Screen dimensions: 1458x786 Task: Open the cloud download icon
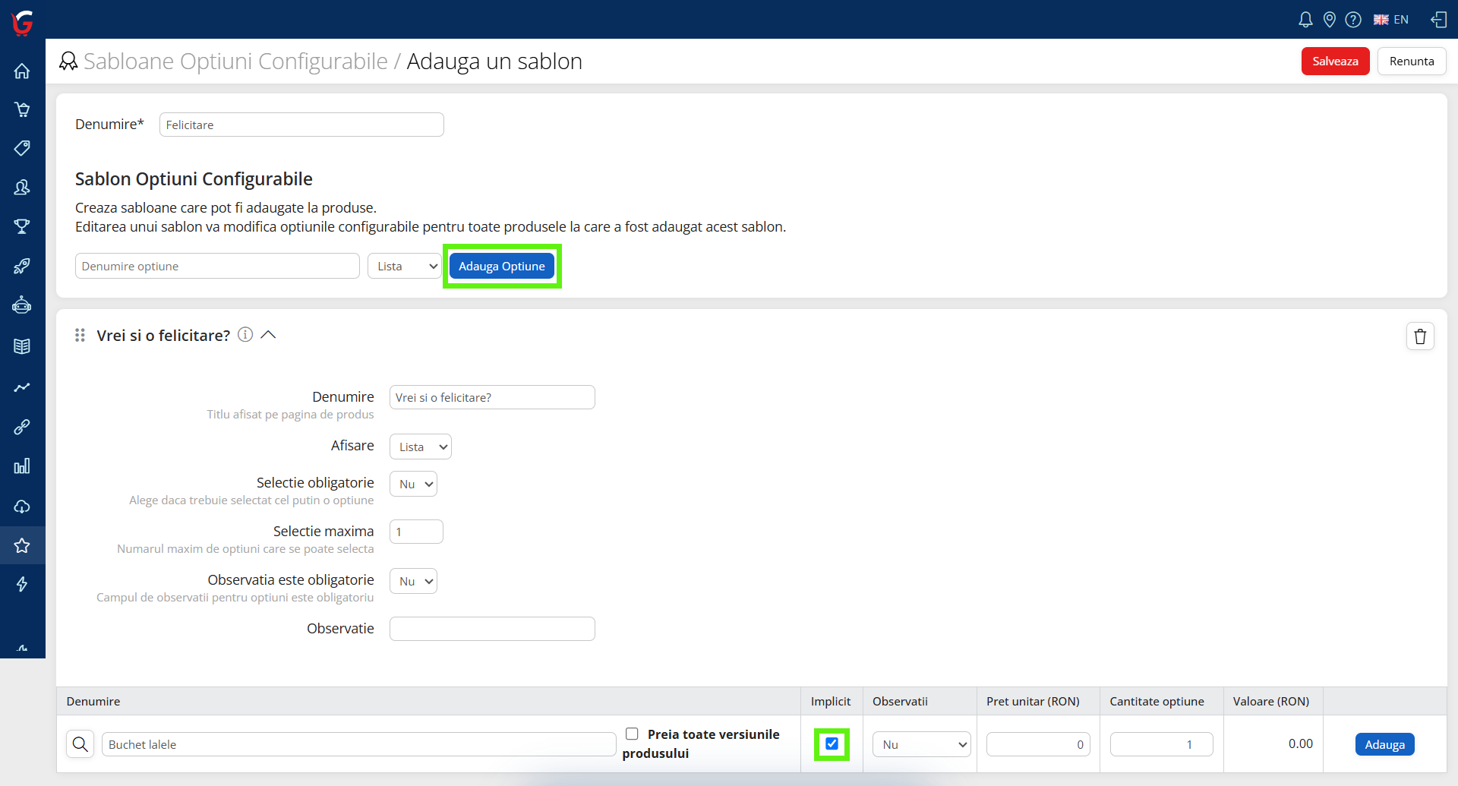pyautogui.click(x=22, y=506)
